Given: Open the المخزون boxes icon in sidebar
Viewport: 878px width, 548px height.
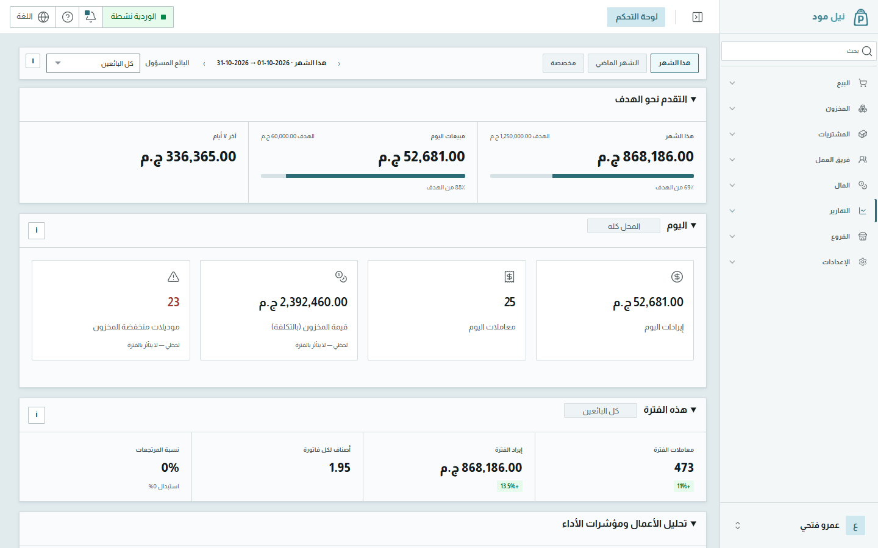Looking at the screenshot, I should [863, 108].
